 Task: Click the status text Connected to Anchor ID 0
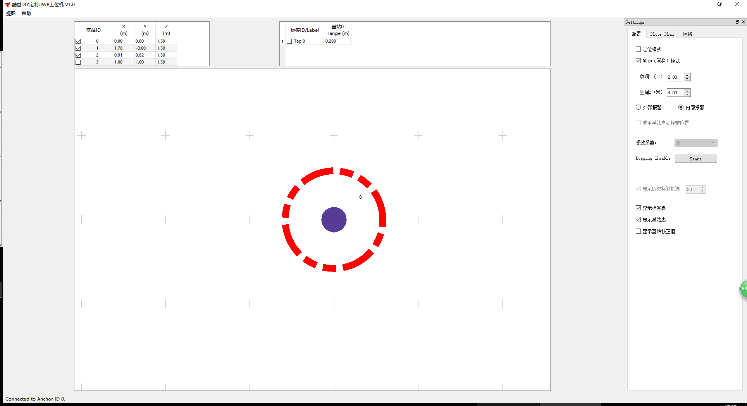[x=35, y=399]
